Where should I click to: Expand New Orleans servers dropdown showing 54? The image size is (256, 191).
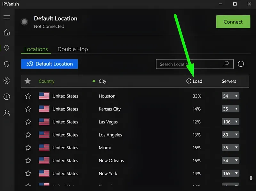(230, 161)
